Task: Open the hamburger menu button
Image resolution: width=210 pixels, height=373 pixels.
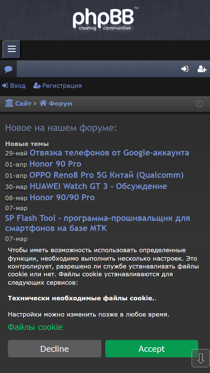Action: point(11,49)
